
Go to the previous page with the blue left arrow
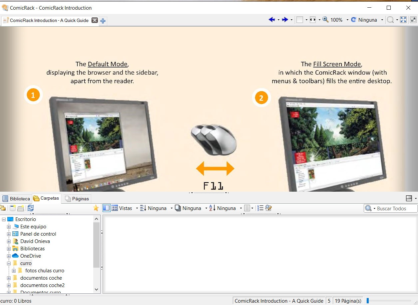tap(272, 20)
